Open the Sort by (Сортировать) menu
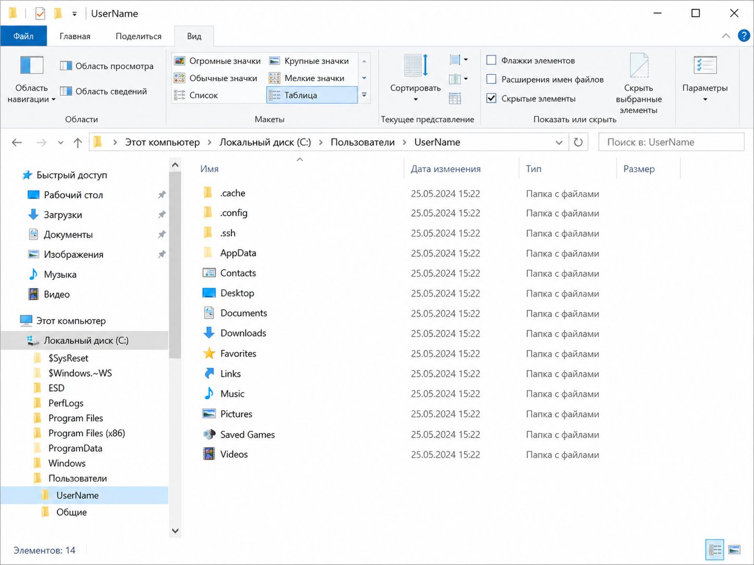 (416, 78)
